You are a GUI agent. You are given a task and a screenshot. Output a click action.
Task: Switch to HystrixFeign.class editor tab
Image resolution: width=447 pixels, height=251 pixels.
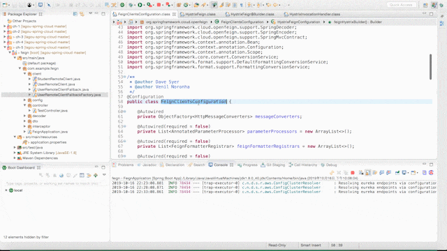[200, 14]
